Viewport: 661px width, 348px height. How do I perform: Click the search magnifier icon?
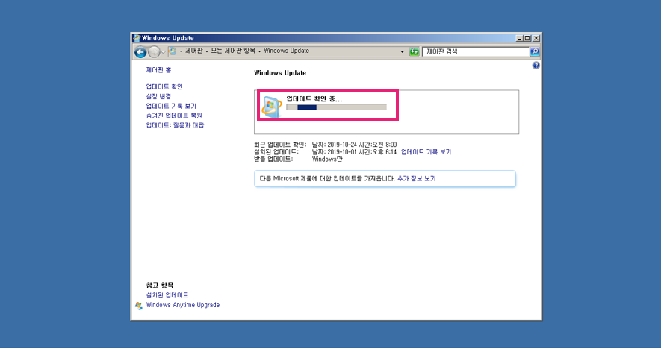point(535,51)
